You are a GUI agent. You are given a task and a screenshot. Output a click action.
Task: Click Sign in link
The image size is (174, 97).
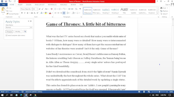tap(168, 5)
